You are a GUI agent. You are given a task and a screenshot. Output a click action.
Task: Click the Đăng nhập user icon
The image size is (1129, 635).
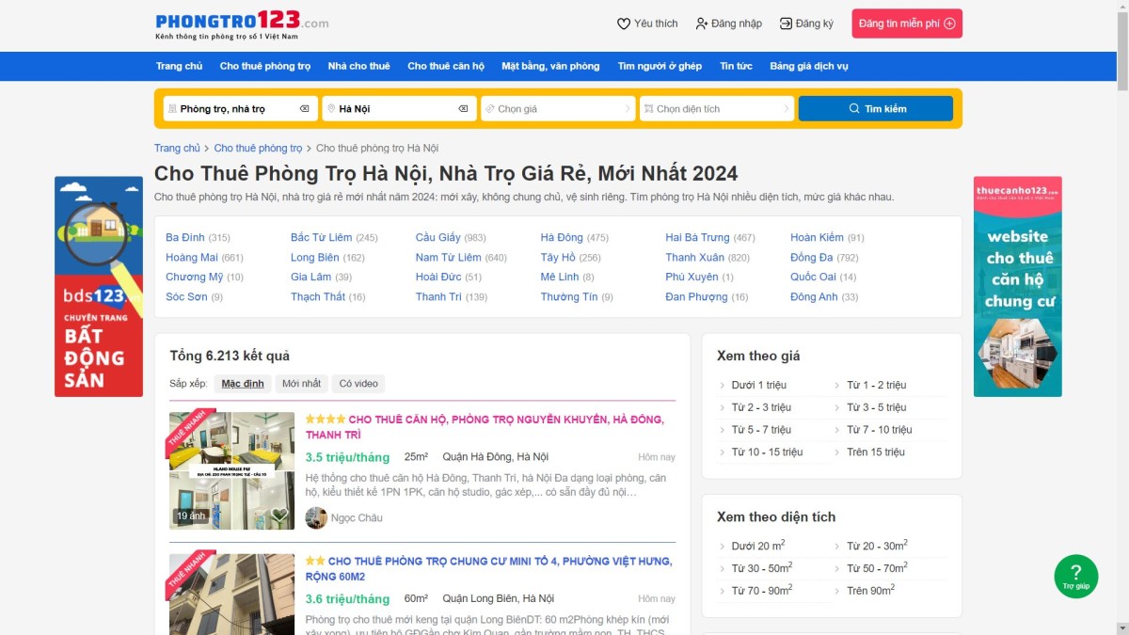(x=702, y=24)
